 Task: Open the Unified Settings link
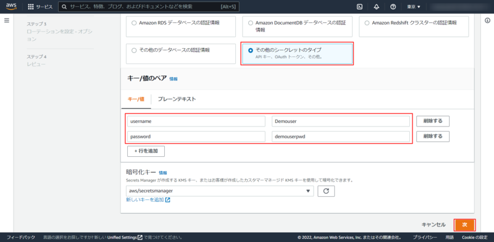tap(122, 237)
